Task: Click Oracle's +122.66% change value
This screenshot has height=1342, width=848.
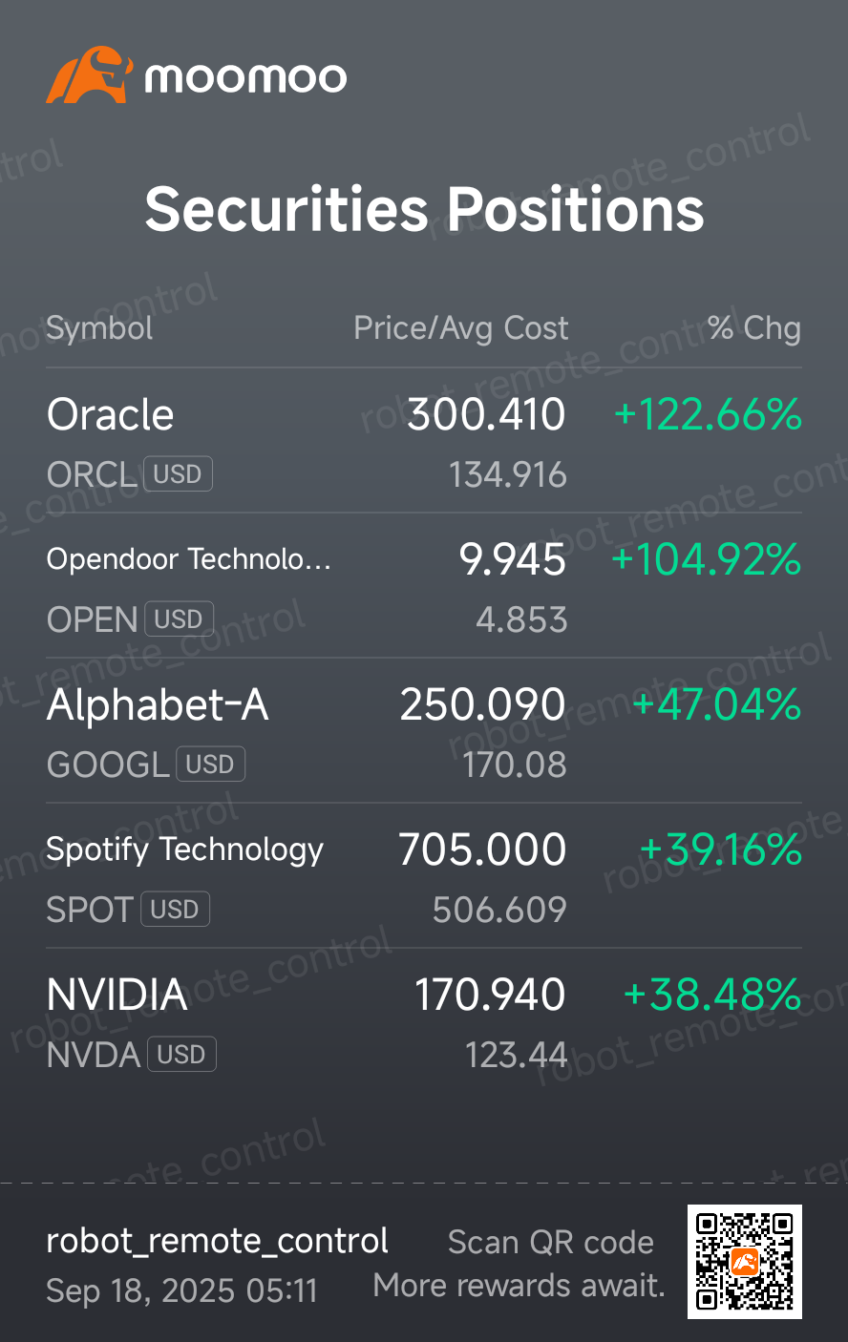Action: [708, 415]
